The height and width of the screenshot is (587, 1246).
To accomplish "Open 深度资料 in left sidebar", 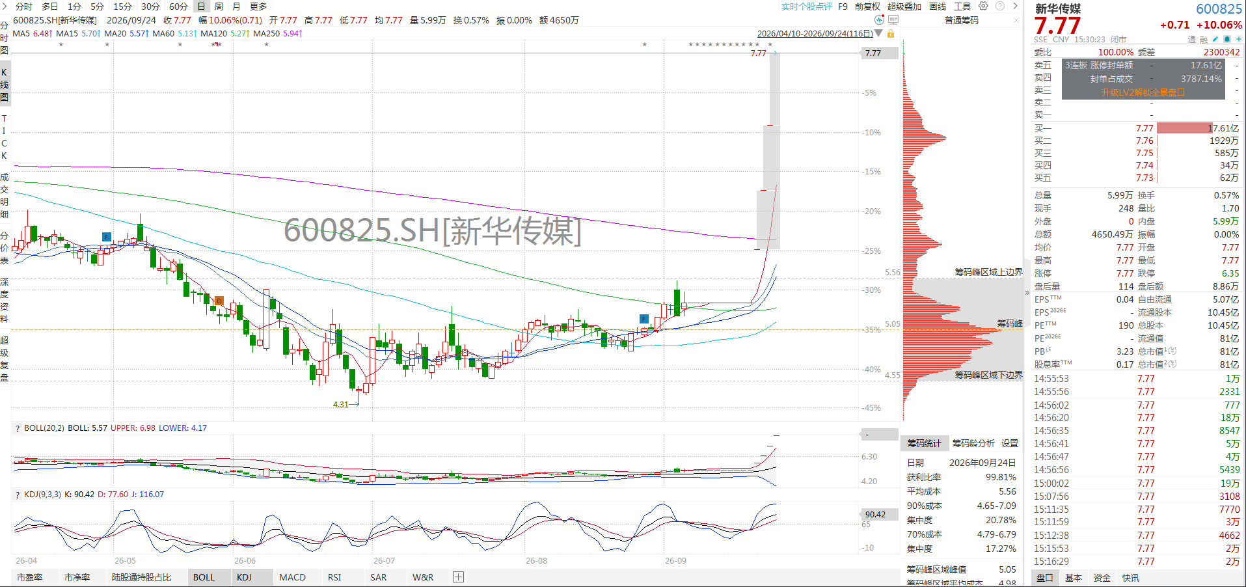I will (5, 300).
